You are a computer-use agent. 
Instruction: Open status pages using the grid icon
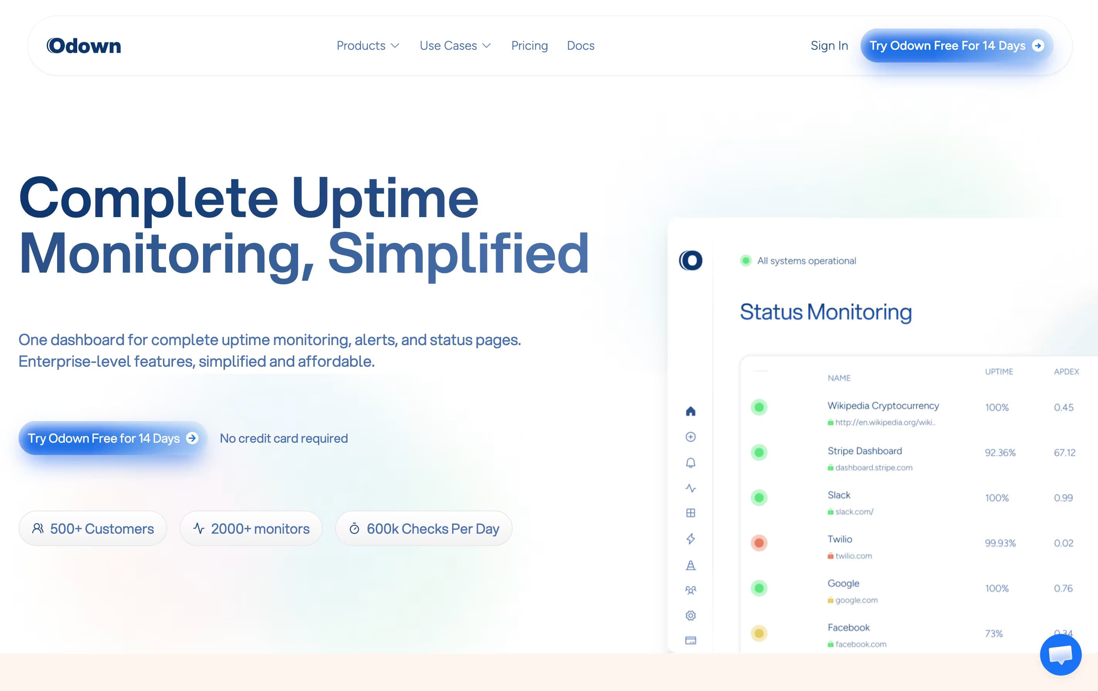tap(691, 513)
